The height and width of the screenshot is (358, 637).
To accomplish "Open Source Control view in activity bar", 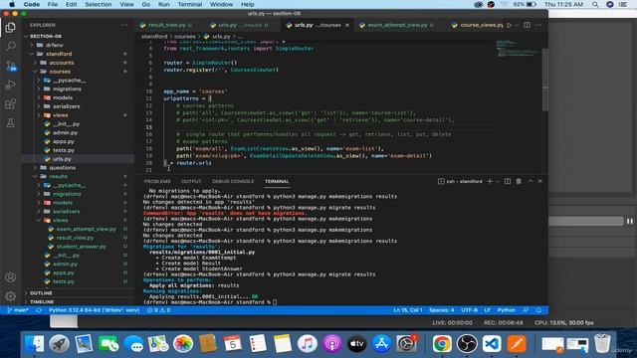I will click(11, 66).
